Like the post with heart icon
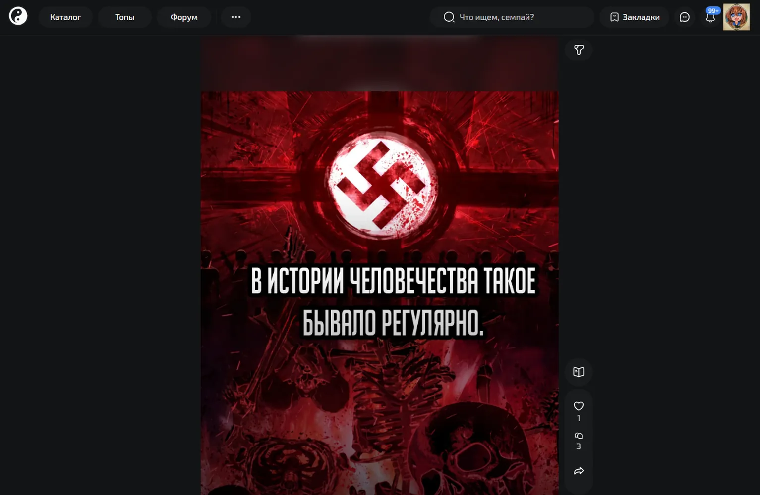The image size is (760, 495). (x=579, y=406)
